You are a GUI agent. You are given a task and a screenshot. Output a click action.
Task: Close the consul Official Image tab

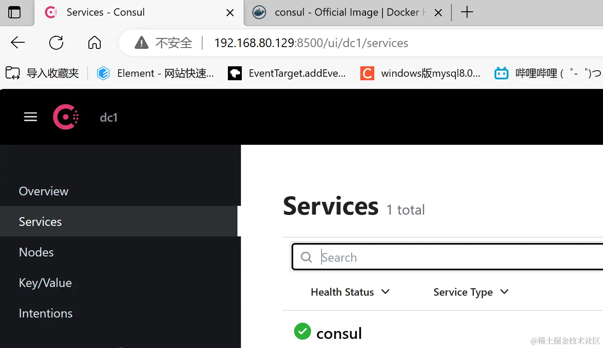point(438,13)
